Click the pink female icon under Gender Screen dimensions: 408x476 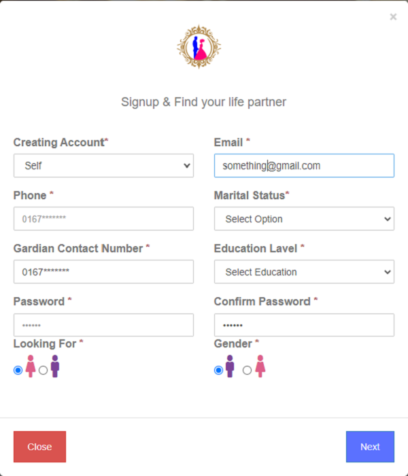coord(260,367)
